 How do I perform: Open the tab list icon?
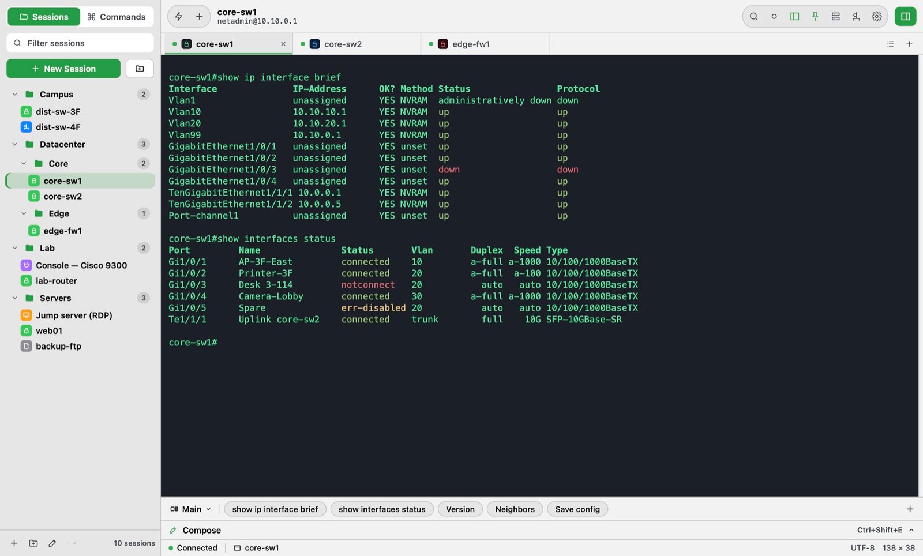coord(890,44)
